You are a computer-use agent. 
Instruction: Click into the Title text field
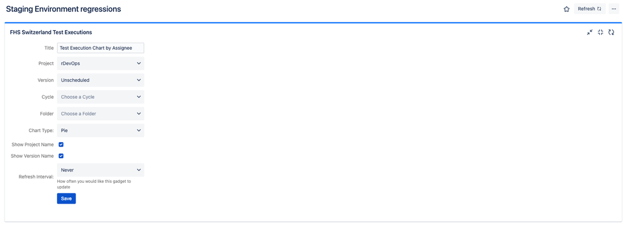pyautogui.click(x=101, y=48)
